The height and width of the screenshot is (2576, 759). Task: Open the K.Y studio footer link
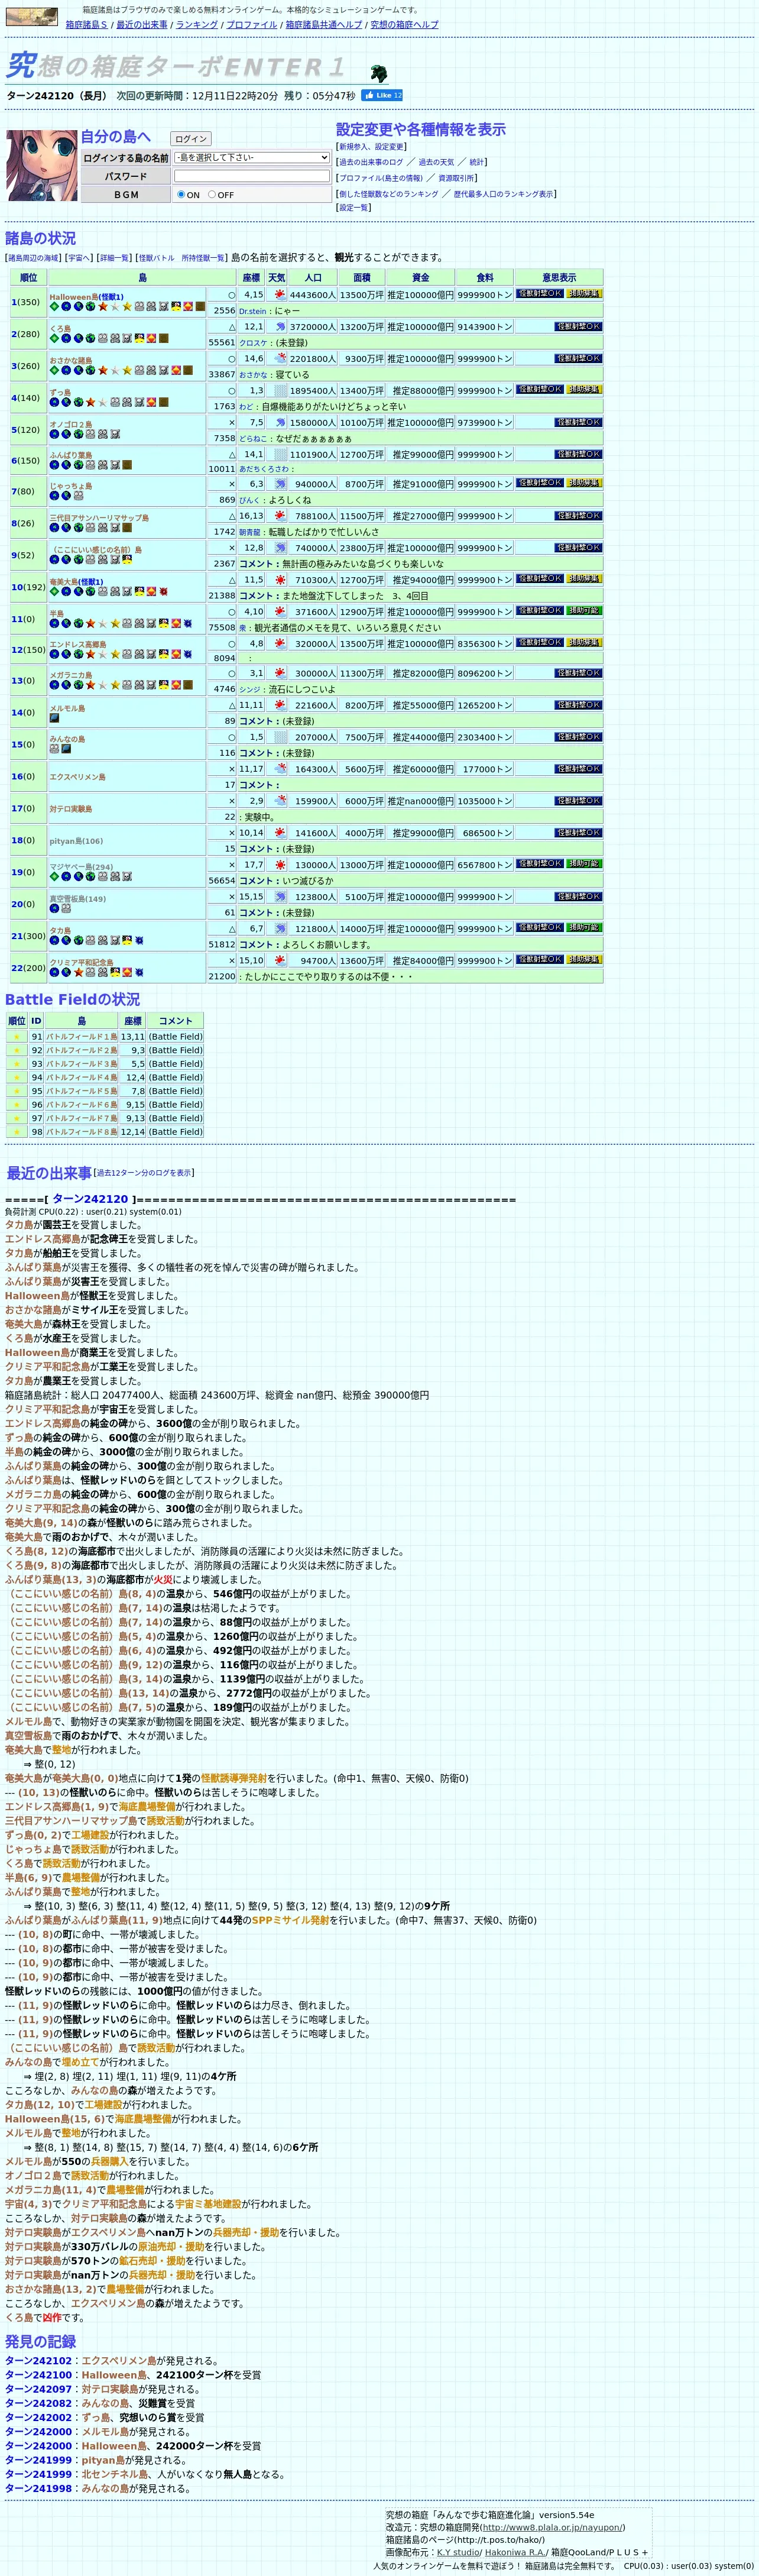click(458, 2552)
